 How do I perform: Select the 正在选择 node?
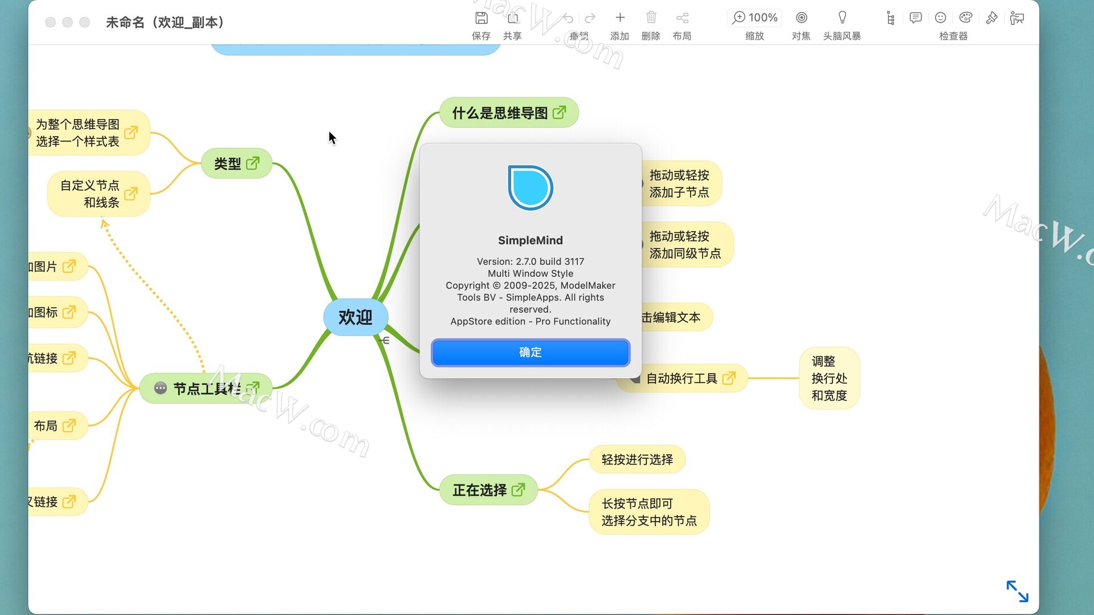pyautogui.click(x=488, y=490)
